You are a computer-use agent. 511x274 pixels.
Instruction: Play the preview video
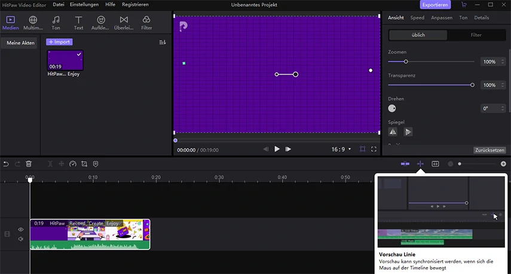277,149
